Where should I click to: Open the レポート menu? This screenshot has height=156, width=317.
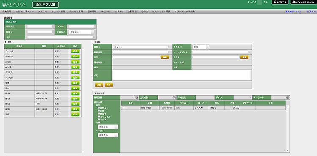105,11
